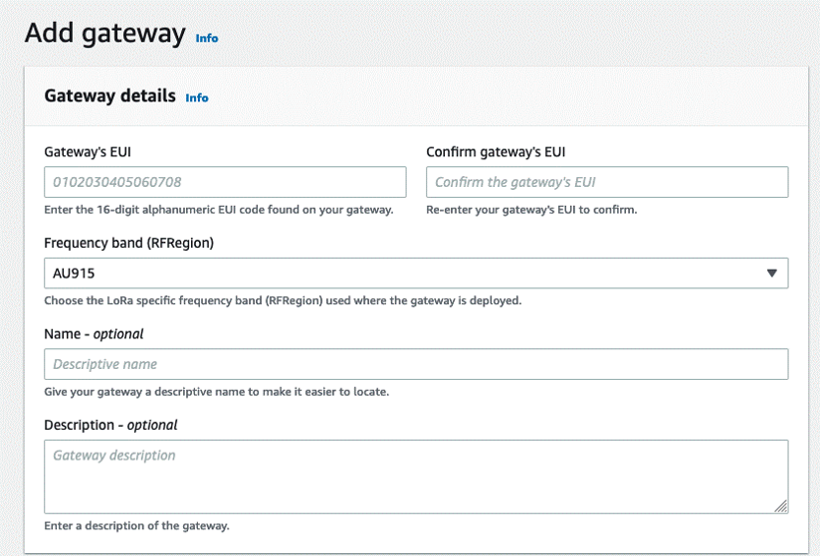Click the Description - optional label
Image resolution: width=820 pixels, height=557 pixels.
(x=110, y=425)
